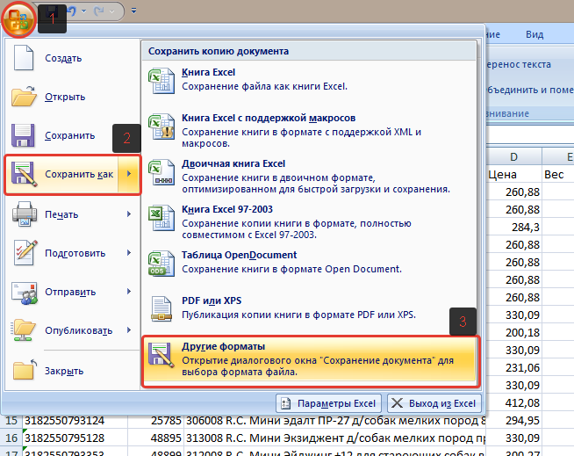Click the Параметры Excel button
574x456 pixels.
click(329, 403)
